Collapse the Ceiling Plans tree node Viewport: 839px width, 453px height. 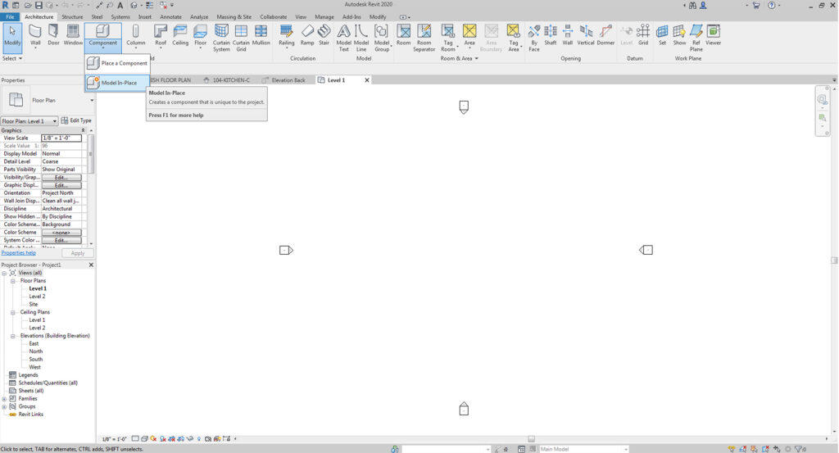(13, 312)
